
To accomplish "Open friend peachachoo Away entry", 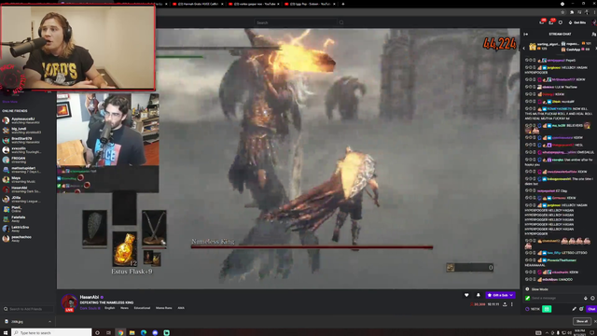I will click(x=27, y=239).
